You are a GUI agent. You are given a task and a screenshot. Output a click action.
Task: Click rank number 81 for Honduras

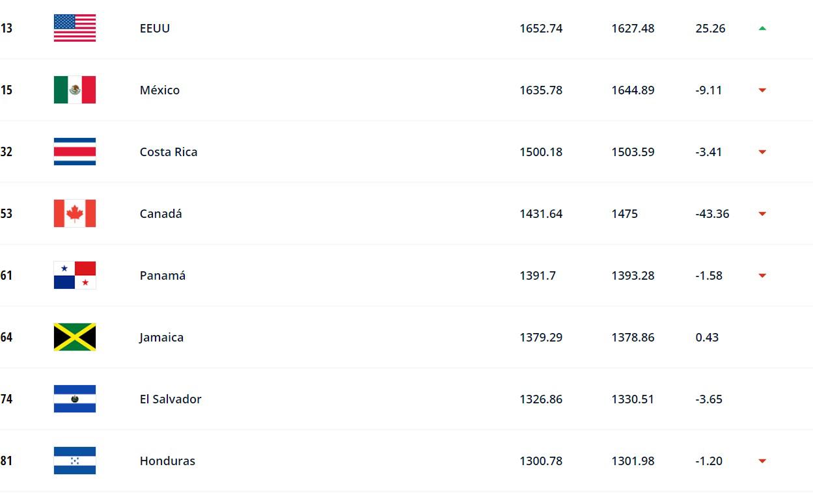7,461
